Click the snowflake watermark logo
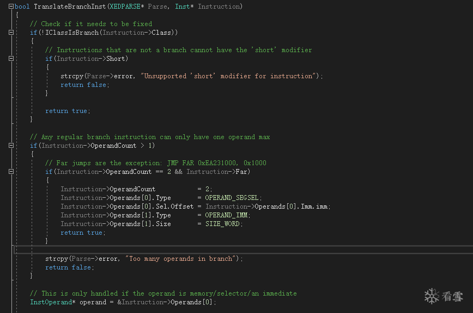 (x=431, y=296)
